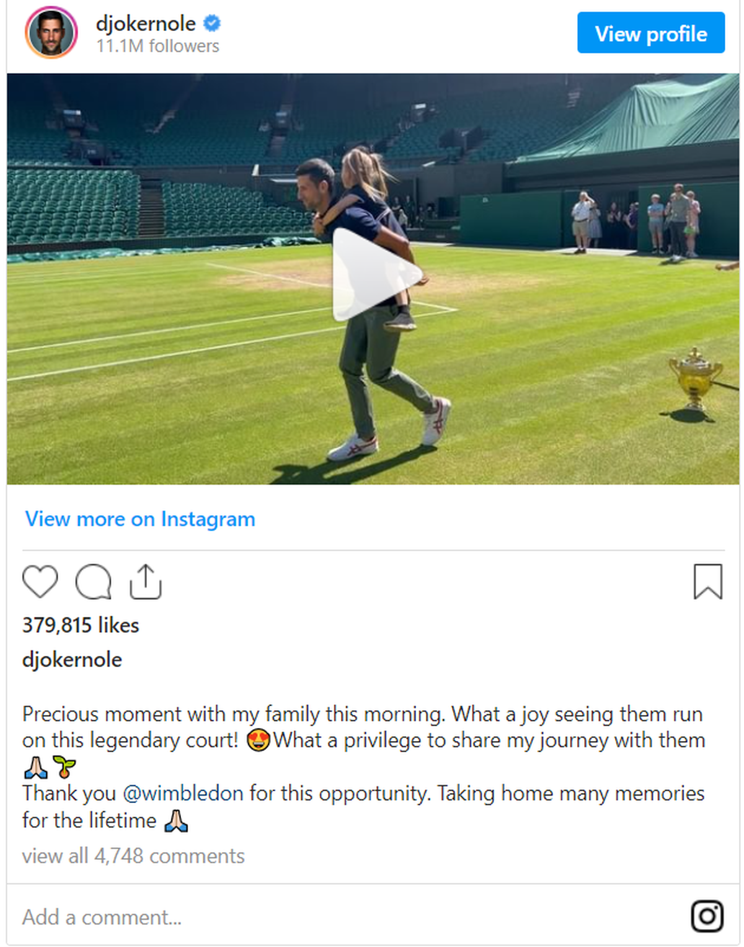Open djokernole username in header

tap(146, 24)
